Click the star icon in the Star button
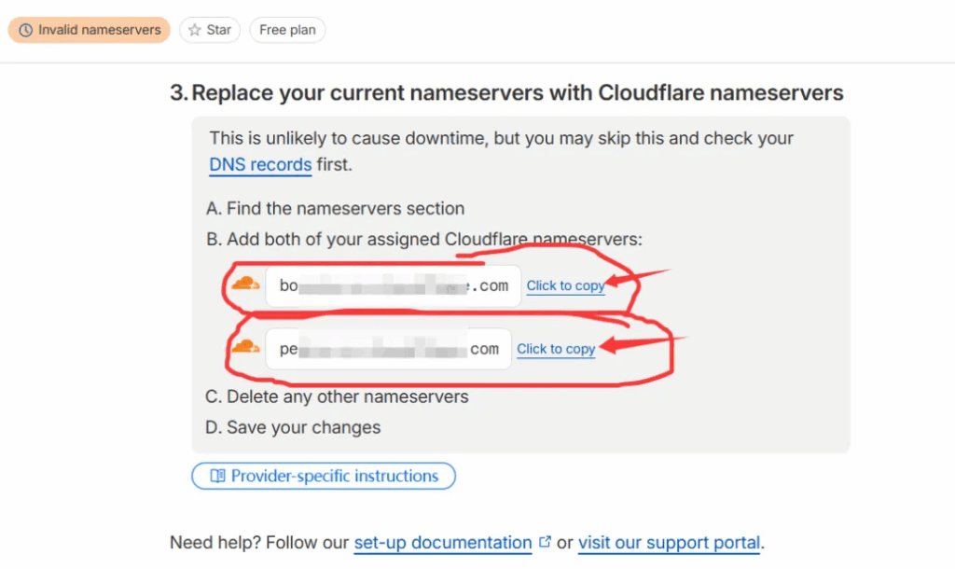955x569 pixels. click(x=194, y=30)
